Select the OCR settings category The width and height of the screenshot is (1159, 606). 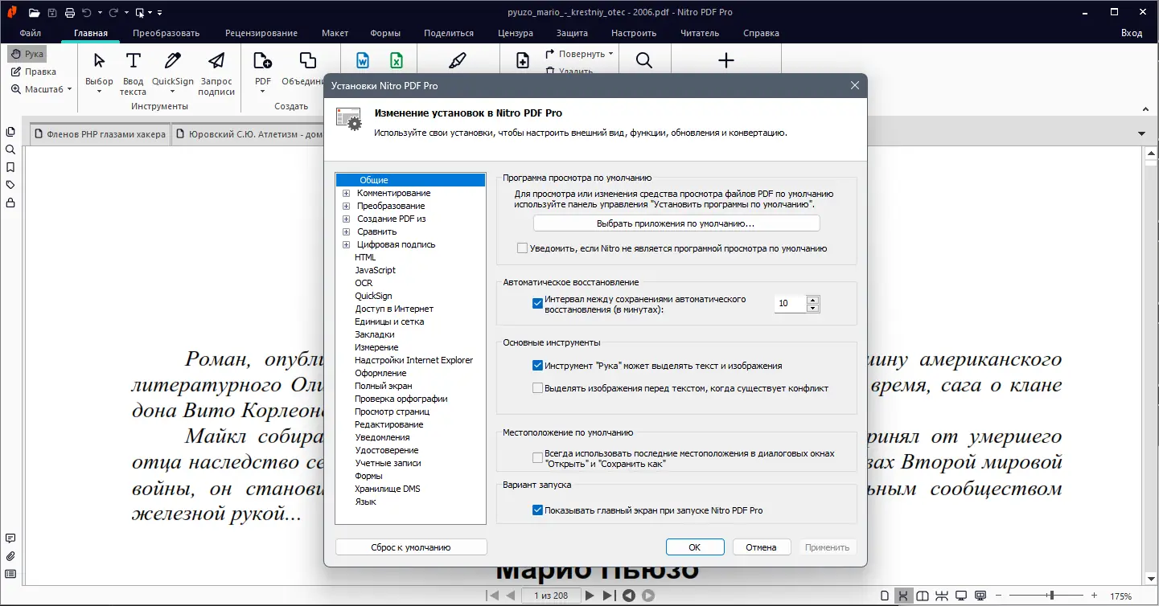364,283
